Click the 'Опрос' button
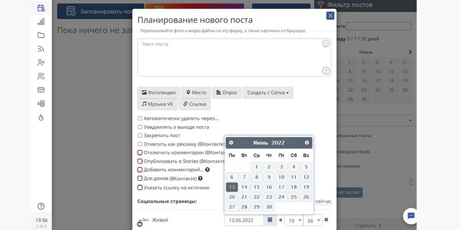 [x=227, y=93]
